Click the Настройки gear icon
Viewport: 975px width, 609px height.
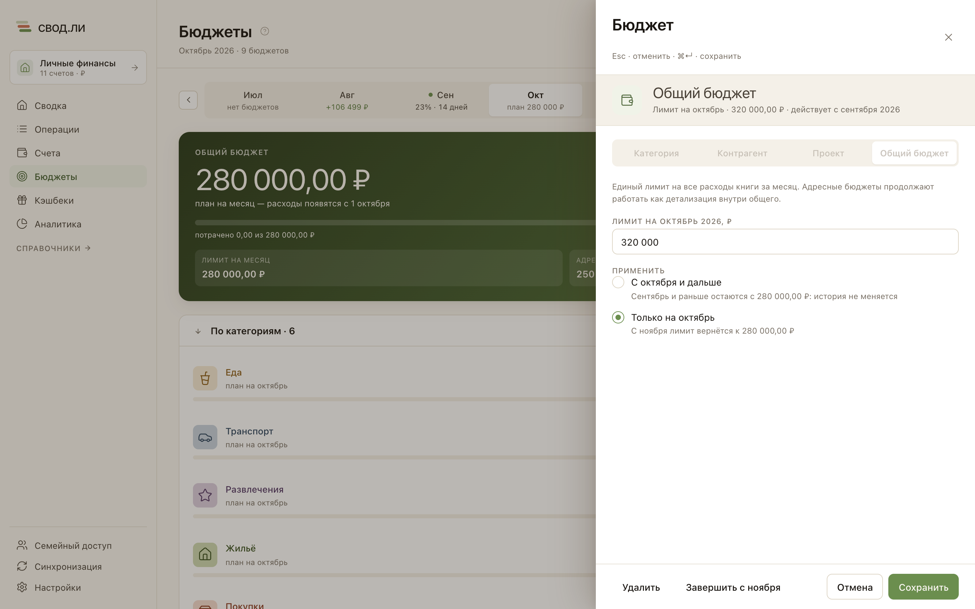coord(22,587)
